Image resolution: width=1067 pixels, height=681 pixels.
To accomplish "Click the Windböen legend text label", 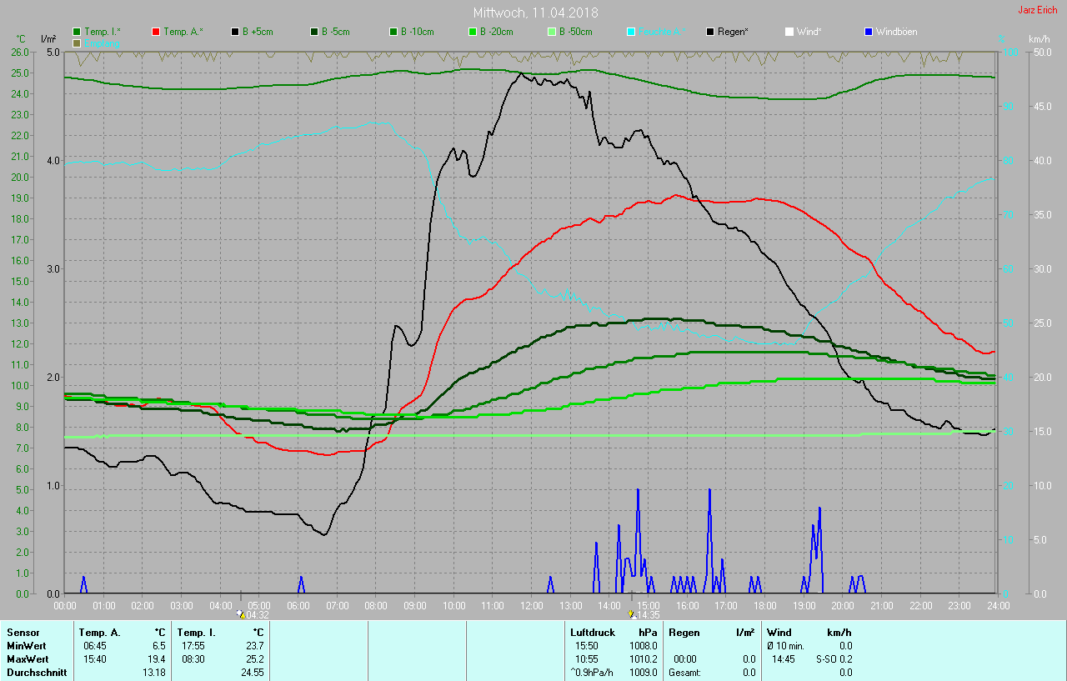I will [896, 32].
